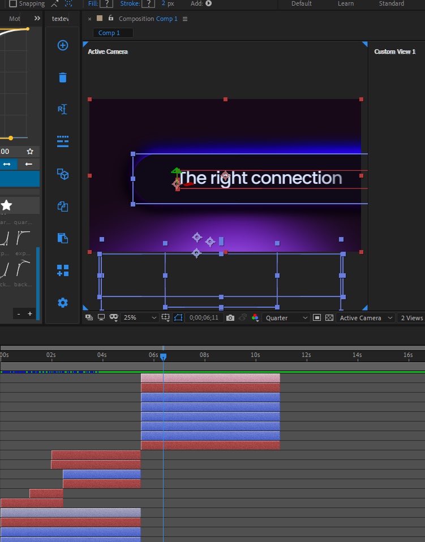Click the plus-circle add icon in textevo panel

click(63, 45)
